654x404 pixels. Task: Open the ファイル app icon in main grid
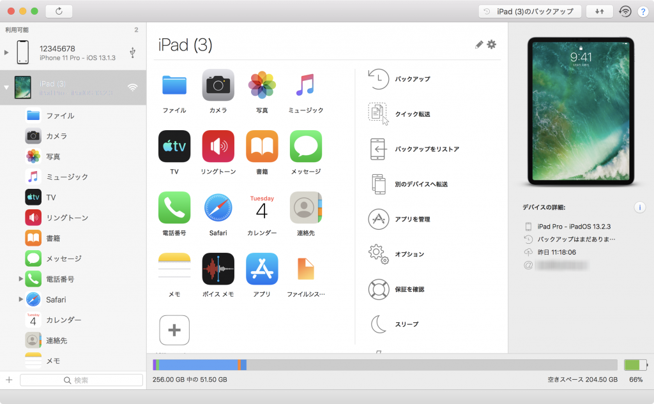tap(174, 85)
